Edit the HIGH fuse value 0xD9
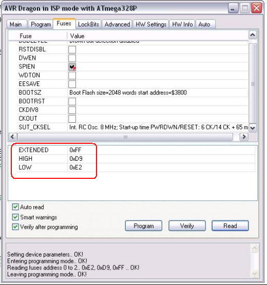Viewport: 267px width, 285px height. coord(76,159)
